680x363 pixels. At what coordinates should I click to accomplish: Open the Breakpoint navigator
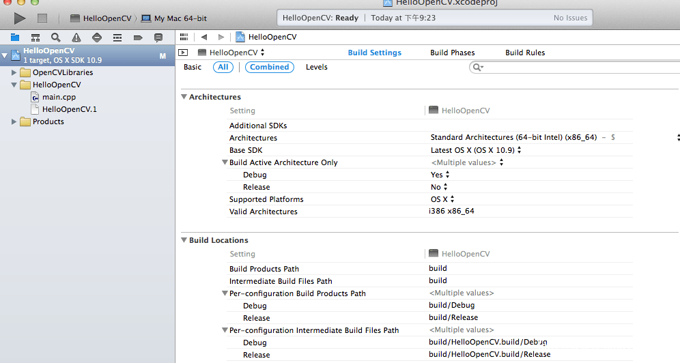click(x=138, y=38)
